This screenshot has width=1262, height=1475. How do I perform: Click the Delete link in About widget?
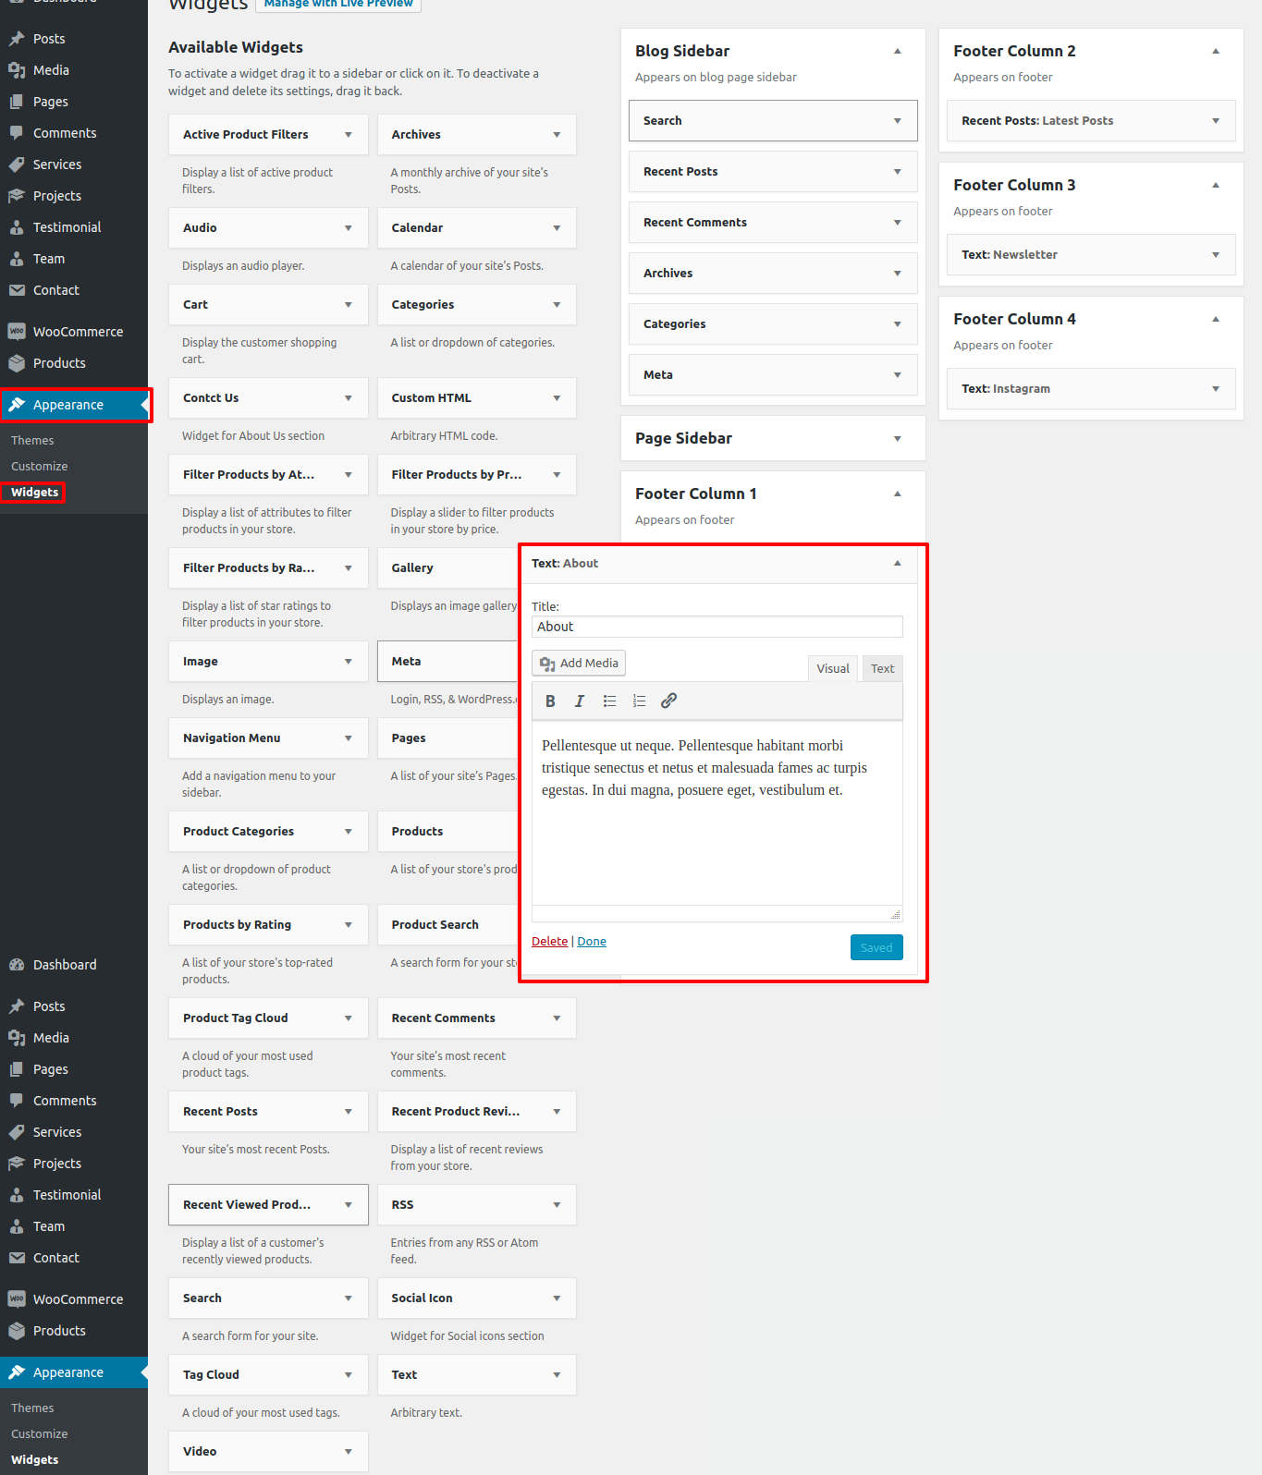click(x=549, y=942)
